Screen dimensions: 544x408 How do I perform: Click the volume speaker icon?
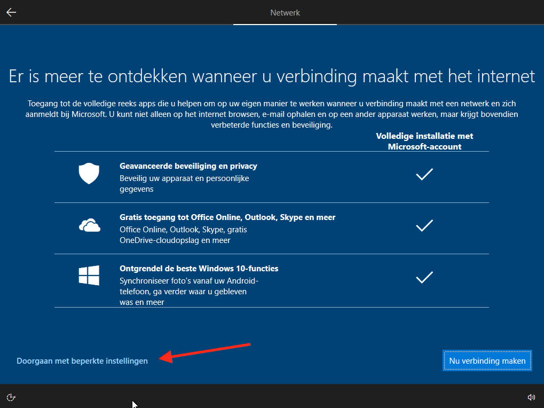coord(531,397)
